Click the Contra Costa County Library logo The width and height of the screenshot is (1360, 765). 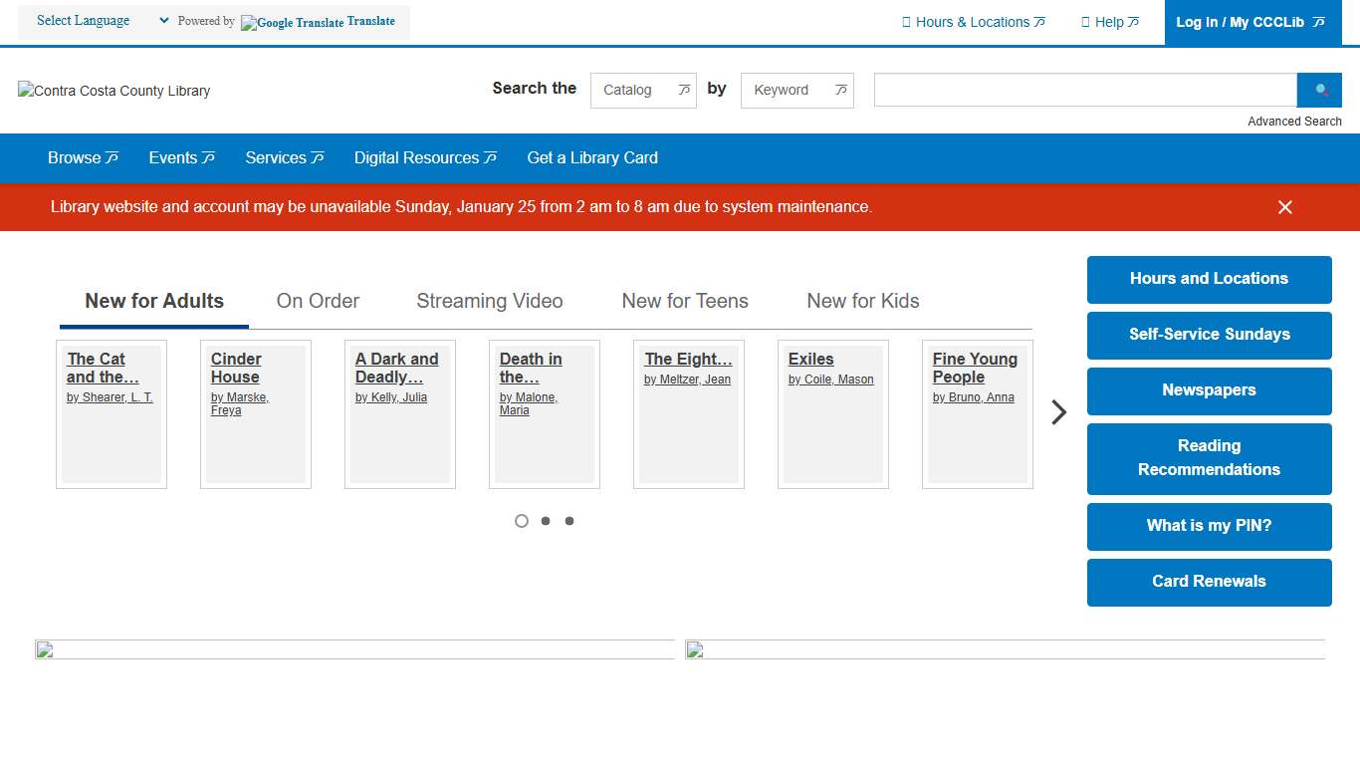click(x=114, y=91)
